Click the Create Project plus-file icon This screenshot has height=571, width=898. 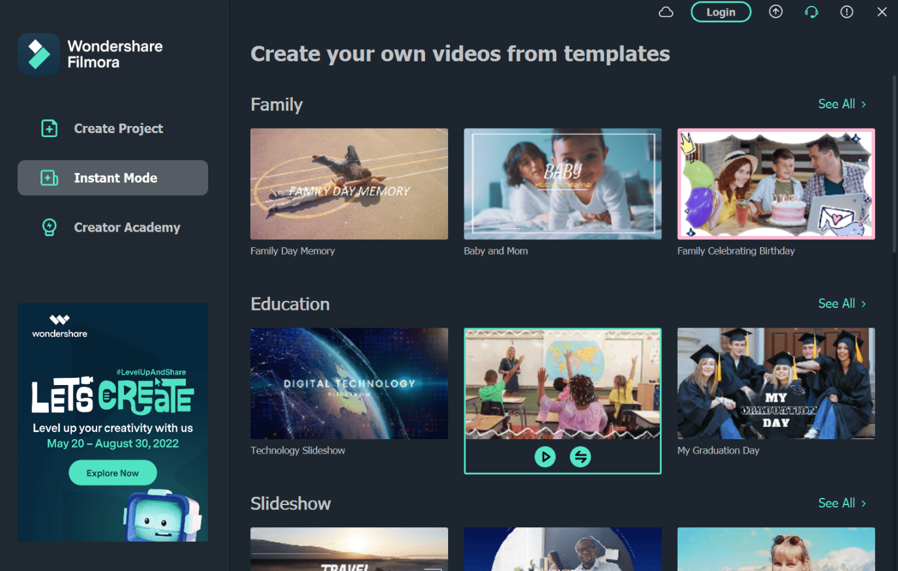(x=50, y=129)
